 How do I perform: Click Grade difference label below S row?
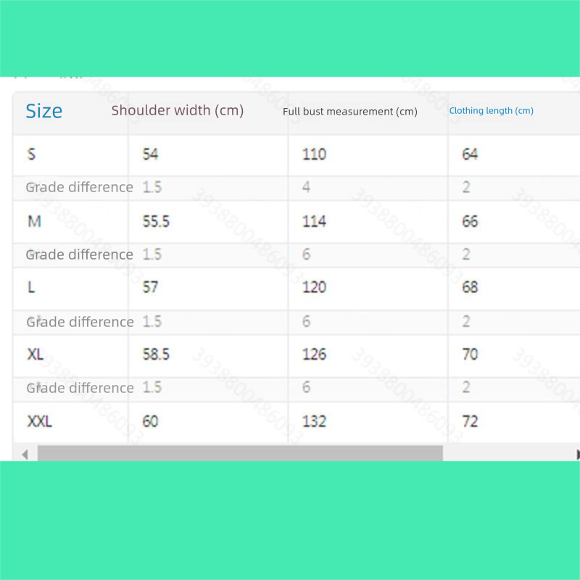coord(79,187)
